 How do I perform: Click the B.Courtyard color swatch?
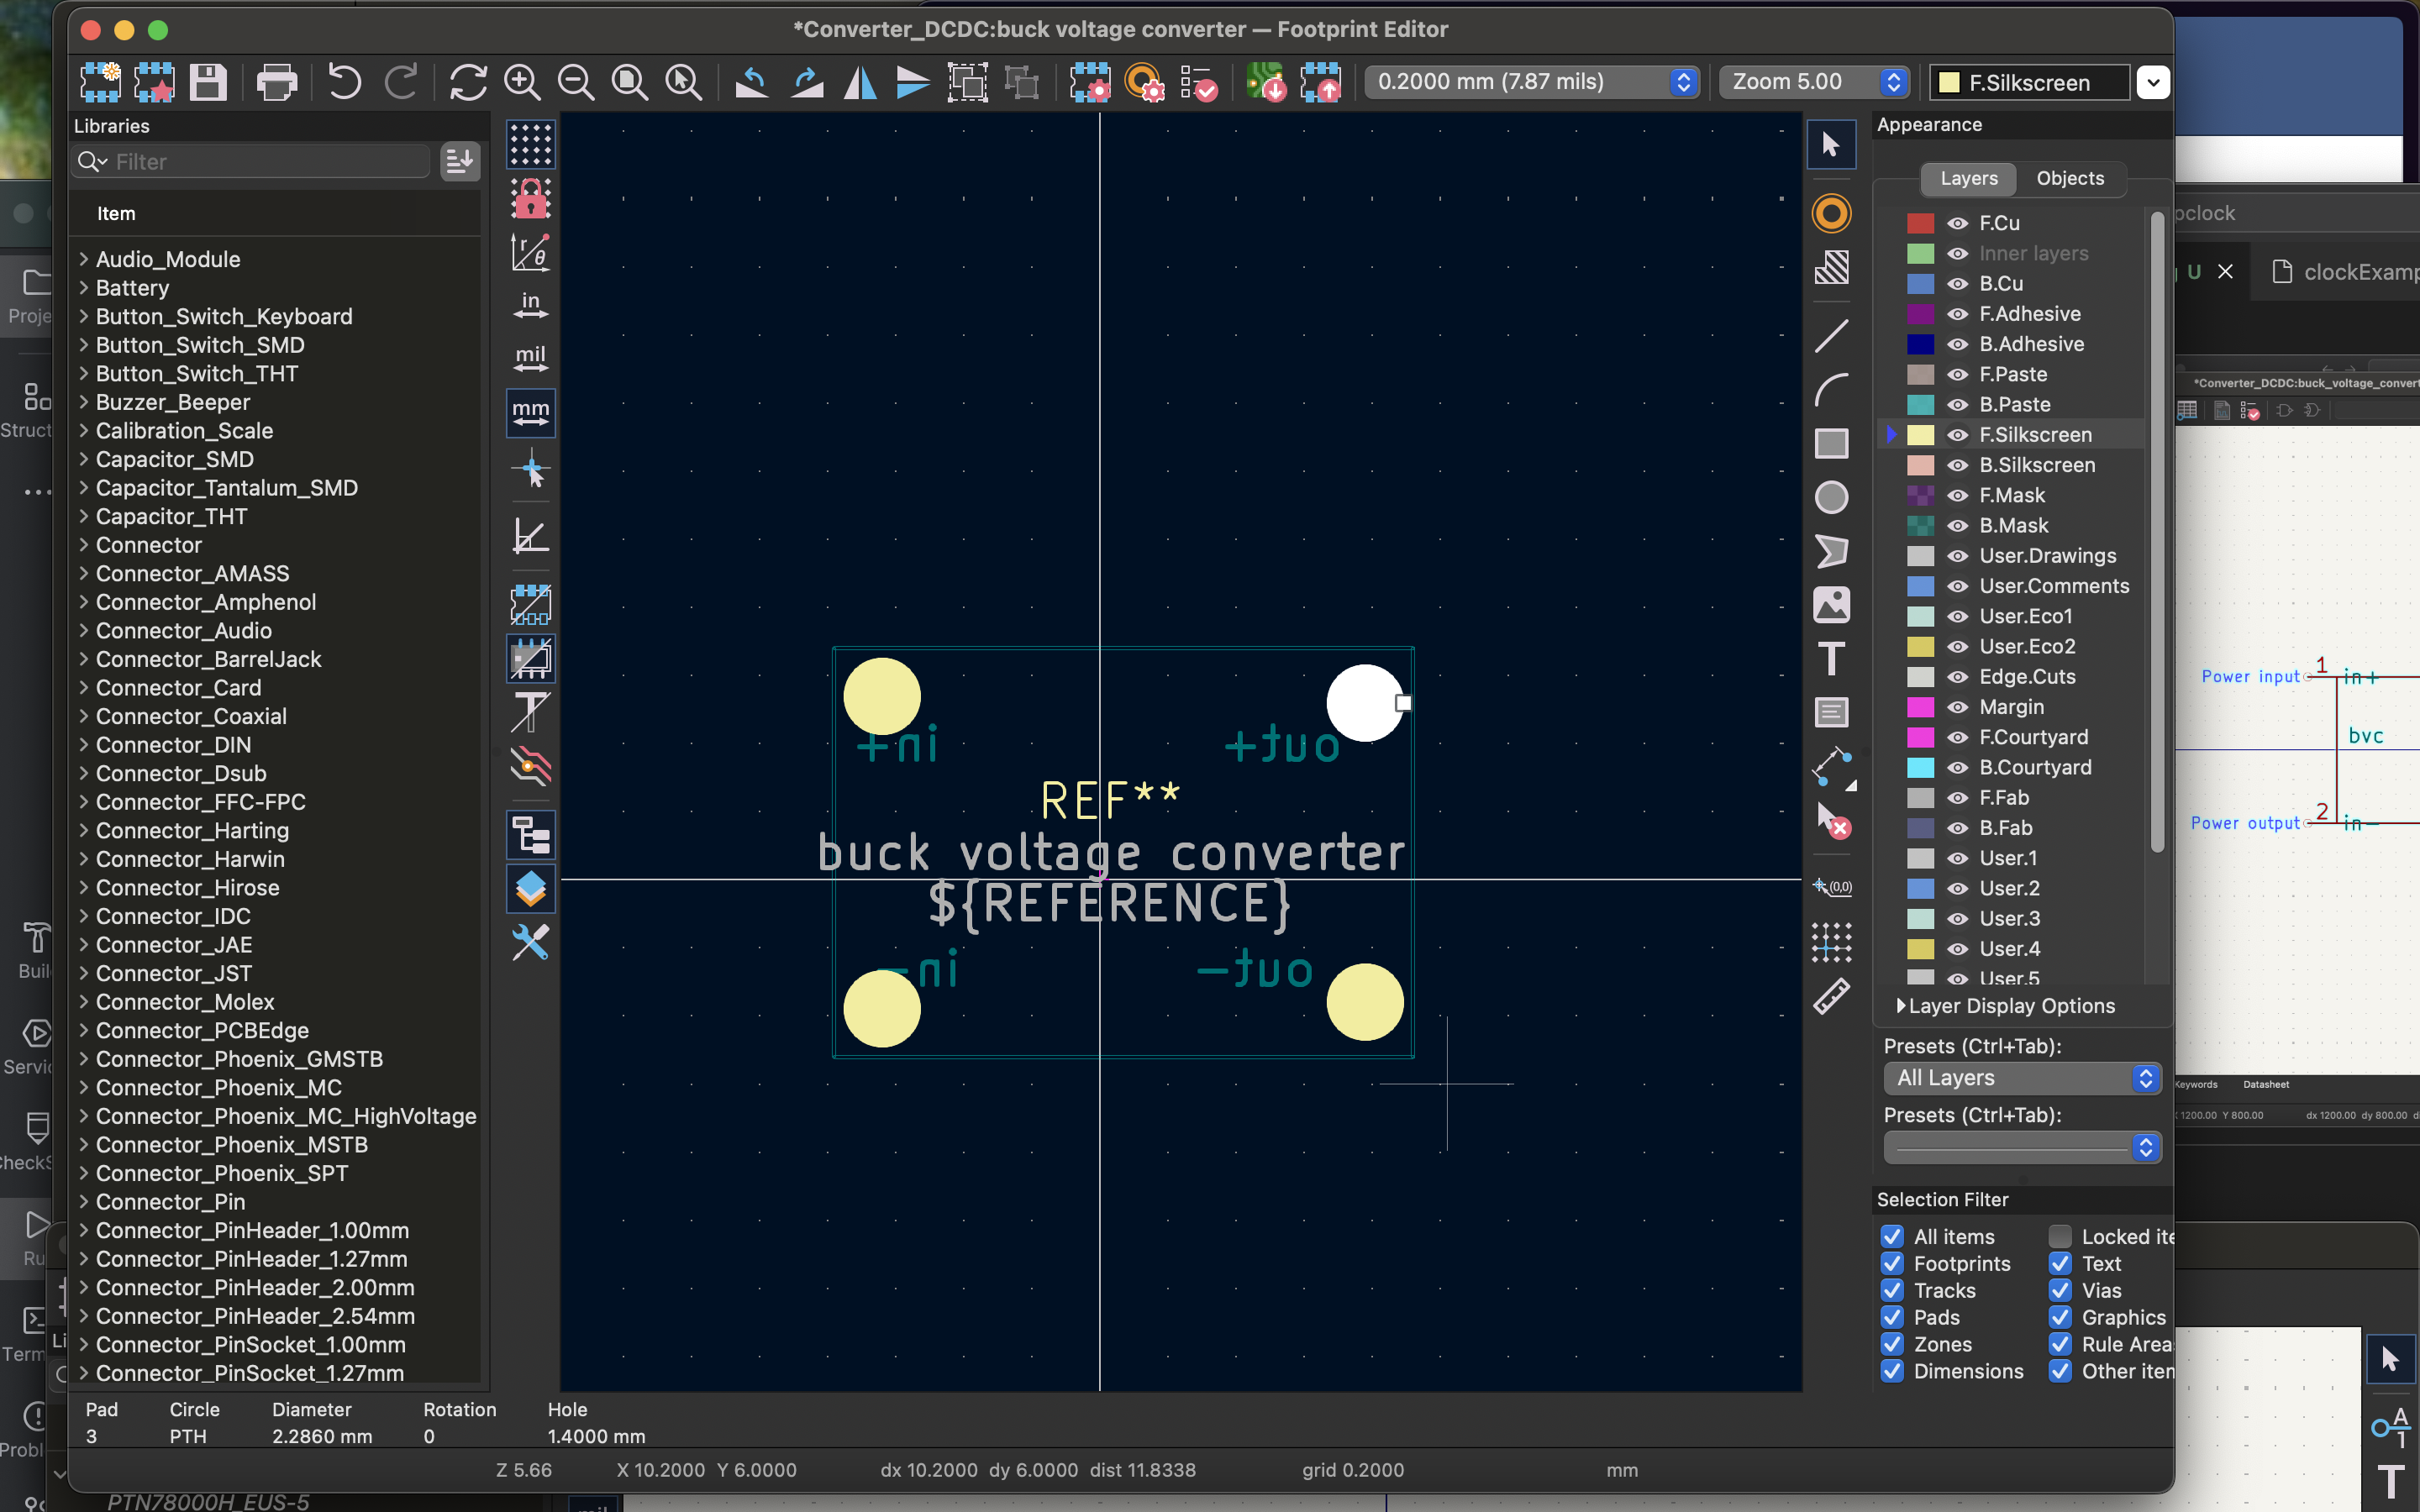click(x=1920, y=767)
